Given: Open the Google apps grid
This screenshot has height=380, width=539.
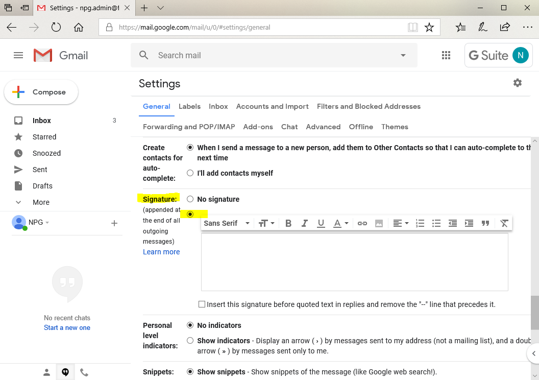Looking at the screenshot, I should (446, 55).
